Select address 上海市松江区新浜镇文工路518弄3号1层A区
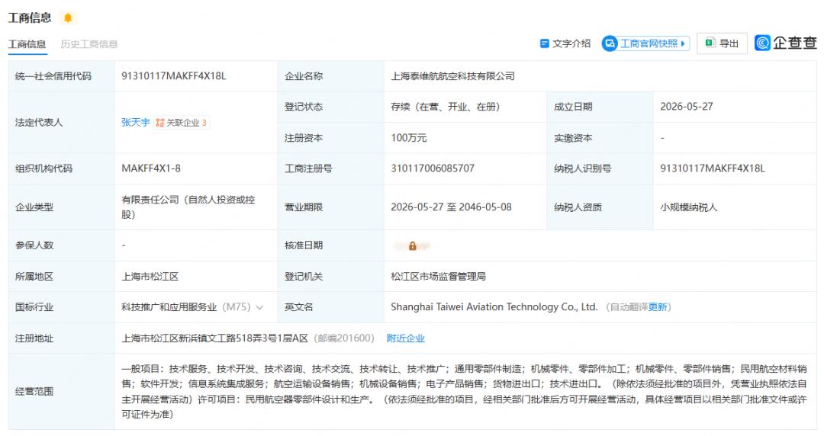Screen dimensions: 824x436 point(215,338)
